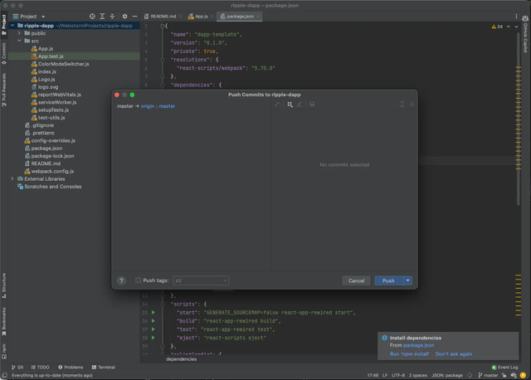Open Push button dropdown arrow
Screen dimensions: 531x380
pyautogui.click(x=408, y=280)
